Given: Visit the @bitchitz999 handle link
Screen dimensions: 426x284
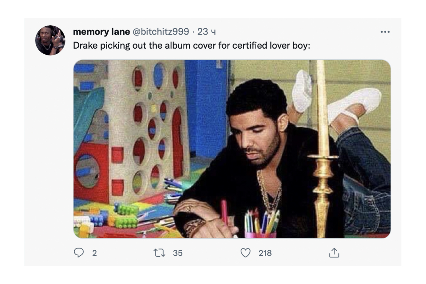Looking at the screenshot, I should tap(160, 32).
